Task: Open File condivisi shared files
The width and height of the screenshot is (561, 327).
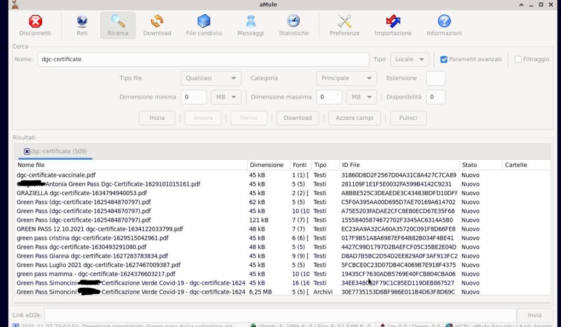Action: tap(204, 25)
